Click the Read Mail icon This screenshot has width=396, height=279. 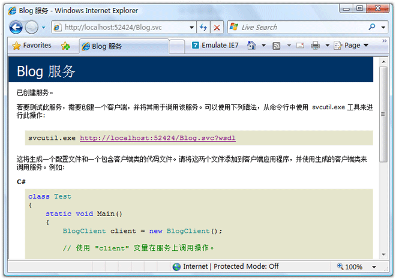(299, 46)
